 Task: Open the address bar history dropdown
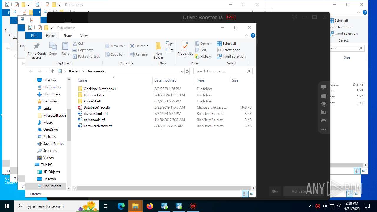pyautogui.click(x=182, y=71)
